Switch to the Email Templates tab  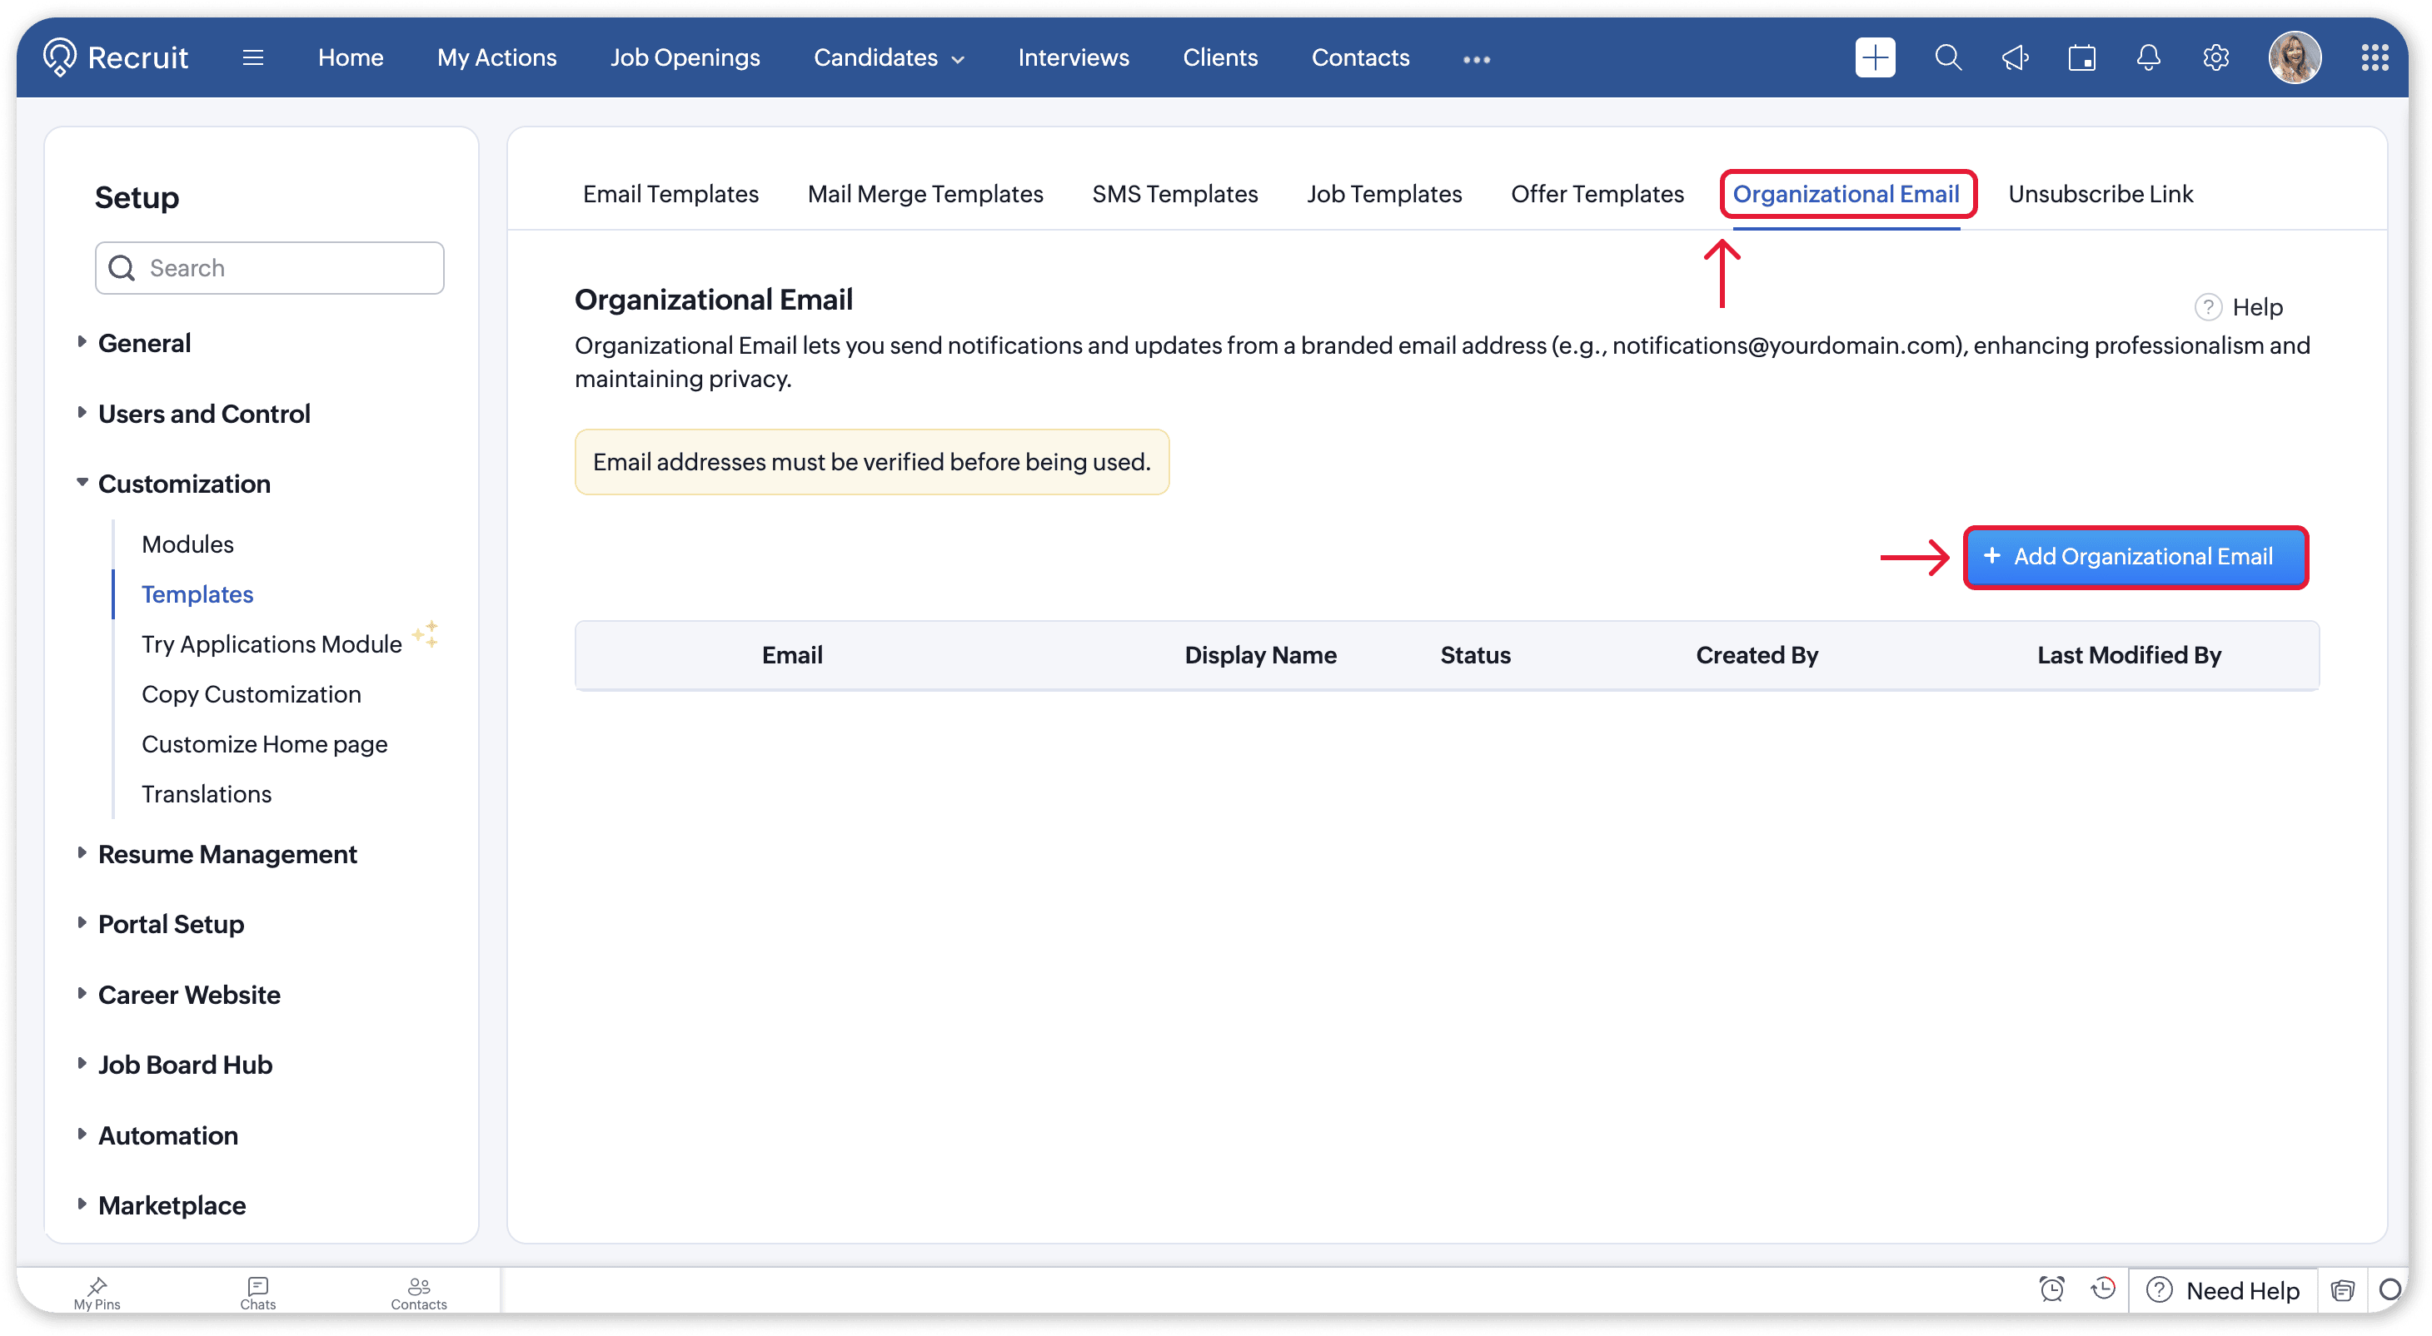pyautogui.click(x=670, y=194)
